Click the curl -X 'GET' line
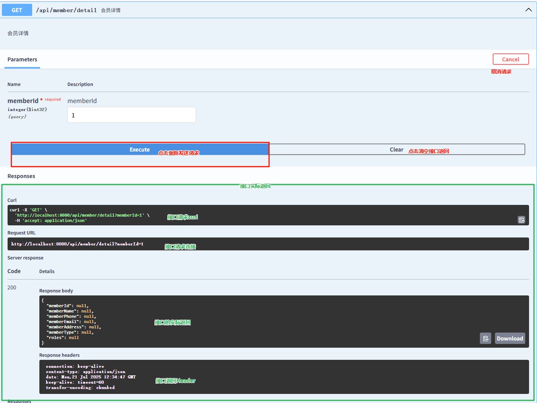The height and width of the screenshot is (403, 537). 28,210
